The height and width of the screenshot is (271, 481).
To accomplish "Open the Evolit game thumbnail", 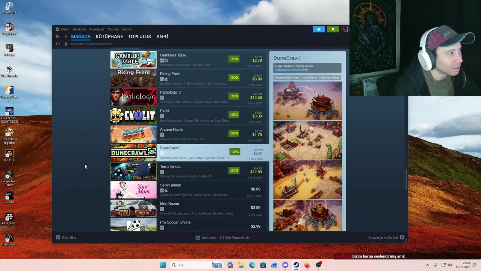I will [133, 116].
